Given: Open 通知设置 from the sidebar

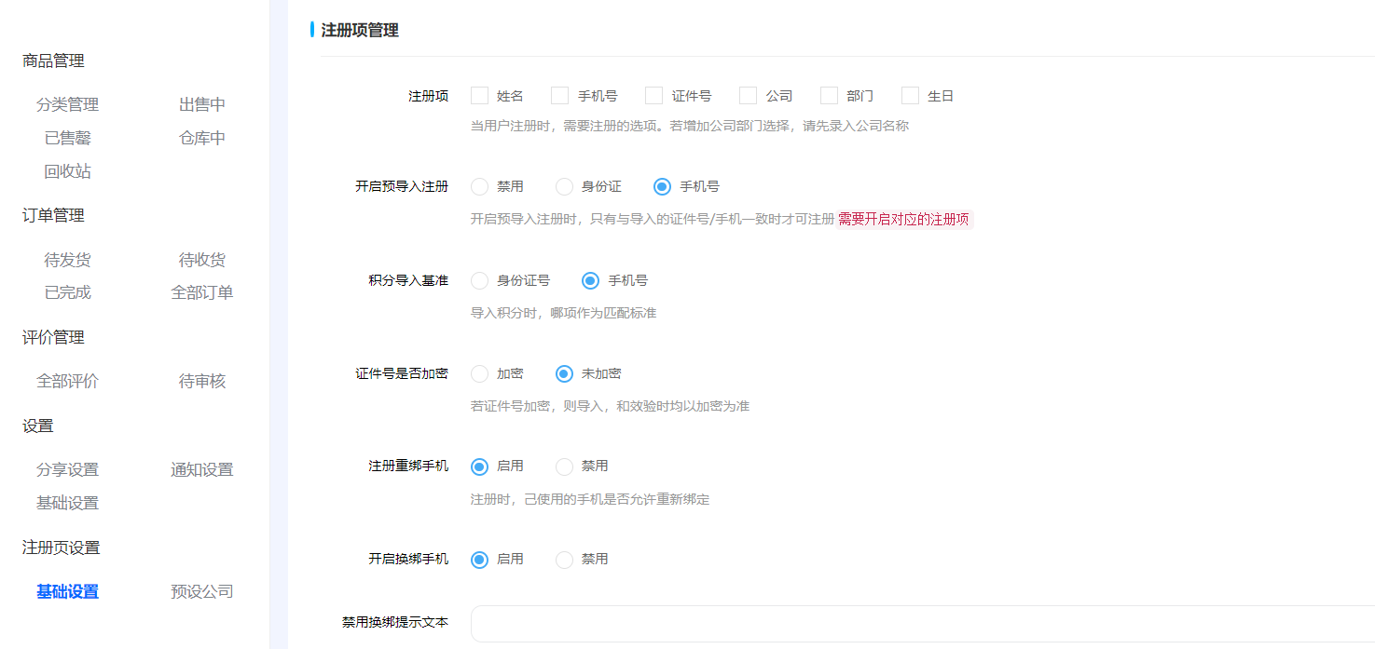Looking at the screenshot, I should [200, 469].
